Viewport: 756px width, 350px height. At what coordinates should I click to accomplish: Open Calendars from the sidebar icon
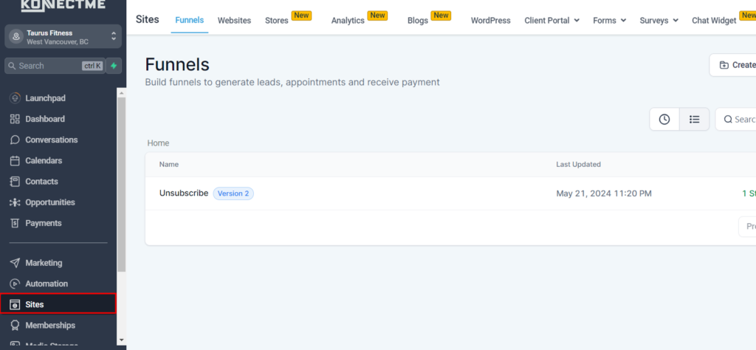(x=15, y=160)
